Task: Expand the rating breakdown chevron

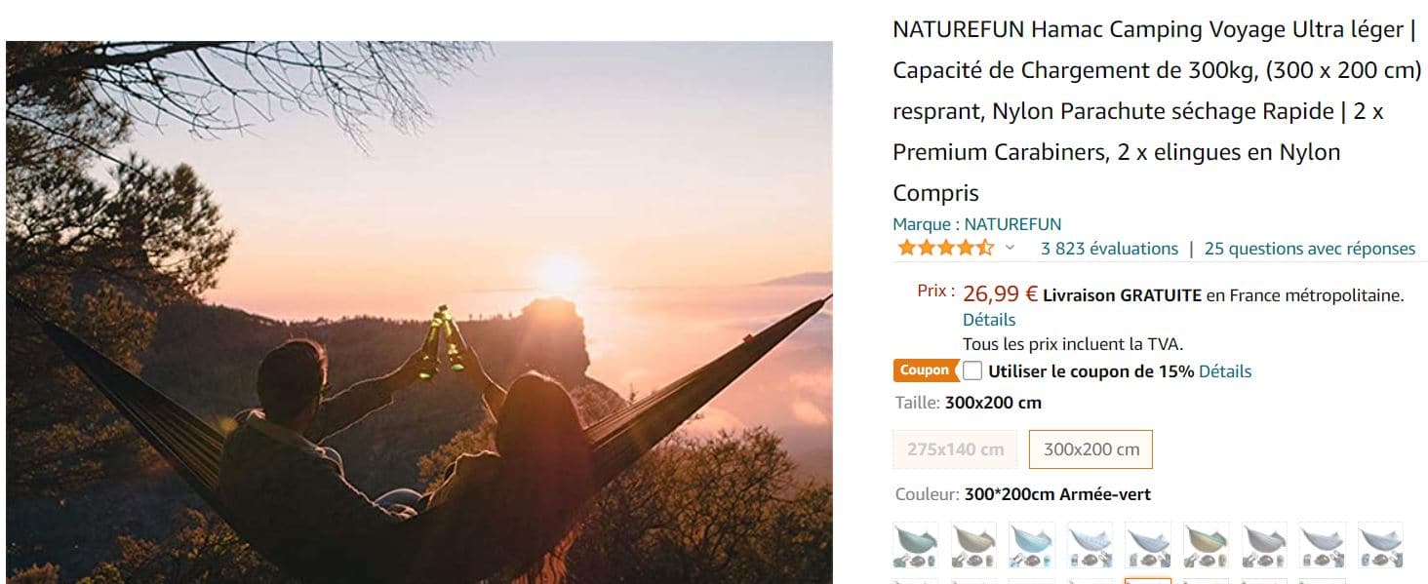Action: tap(1010, 248)
